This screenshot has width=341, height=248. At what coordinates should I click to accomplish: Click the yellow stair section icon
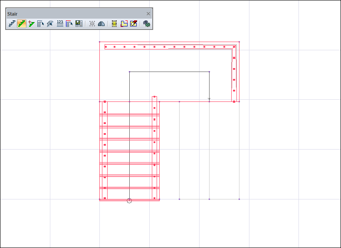point(115,24)
